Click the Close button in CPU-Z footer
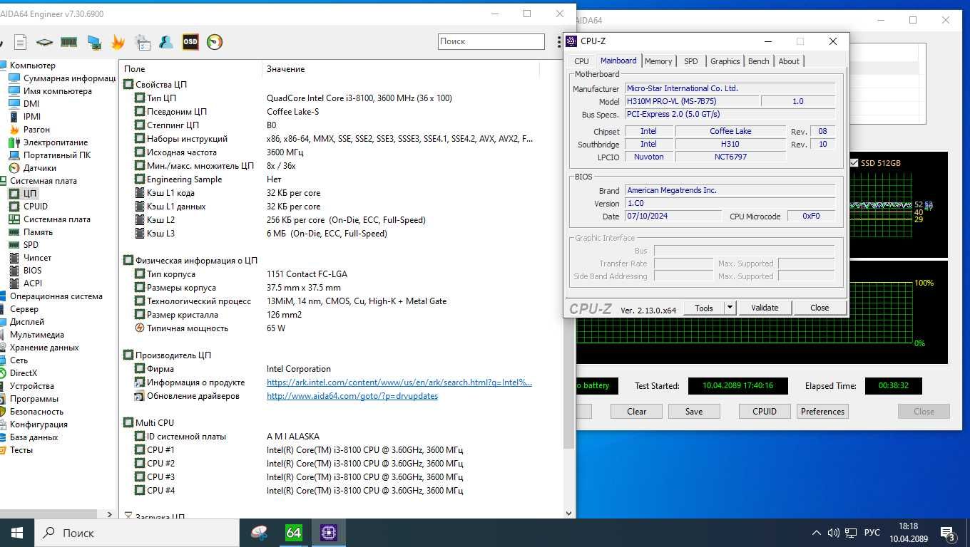 coord(820,308)
